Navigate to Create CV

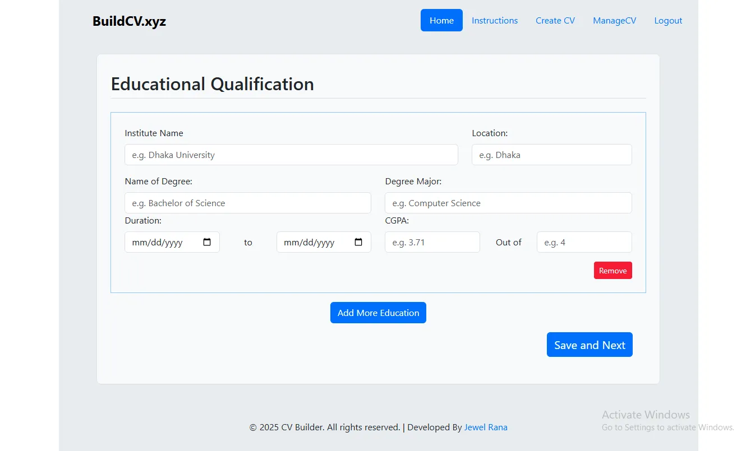tap(555, 20)
